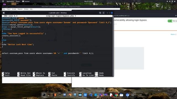The height and width of the screenshot is (99, 177).
Task: Open the Help menu in Burp Suite
Action: [31, 9]
